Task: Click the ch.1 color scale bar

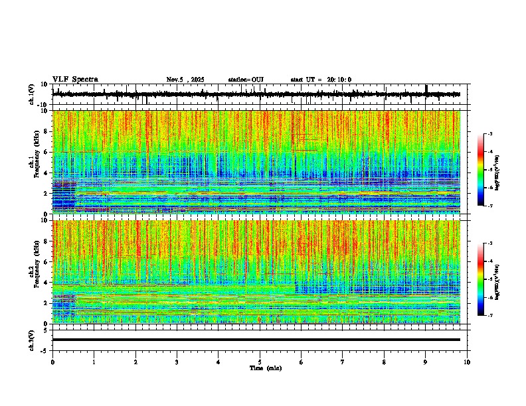Action: pos(481,170)
